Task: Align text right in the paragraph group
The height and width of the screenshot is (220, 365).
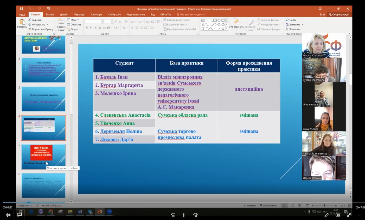Action: tap(141, 28)
